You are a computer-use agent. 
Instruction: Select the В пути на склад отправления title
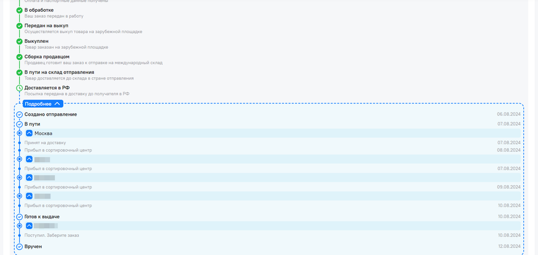[x=60, y=73]
